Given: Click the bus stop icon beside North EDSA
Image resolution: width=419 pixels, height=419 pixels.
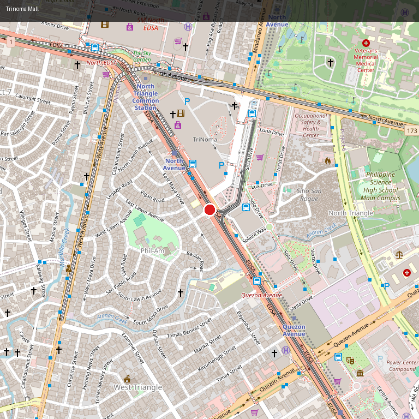Looking at the screenshot, I should click(x=95, y=47).
